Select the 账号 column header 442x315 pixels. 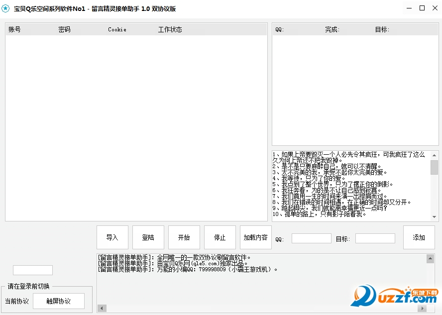pos(15,29)
